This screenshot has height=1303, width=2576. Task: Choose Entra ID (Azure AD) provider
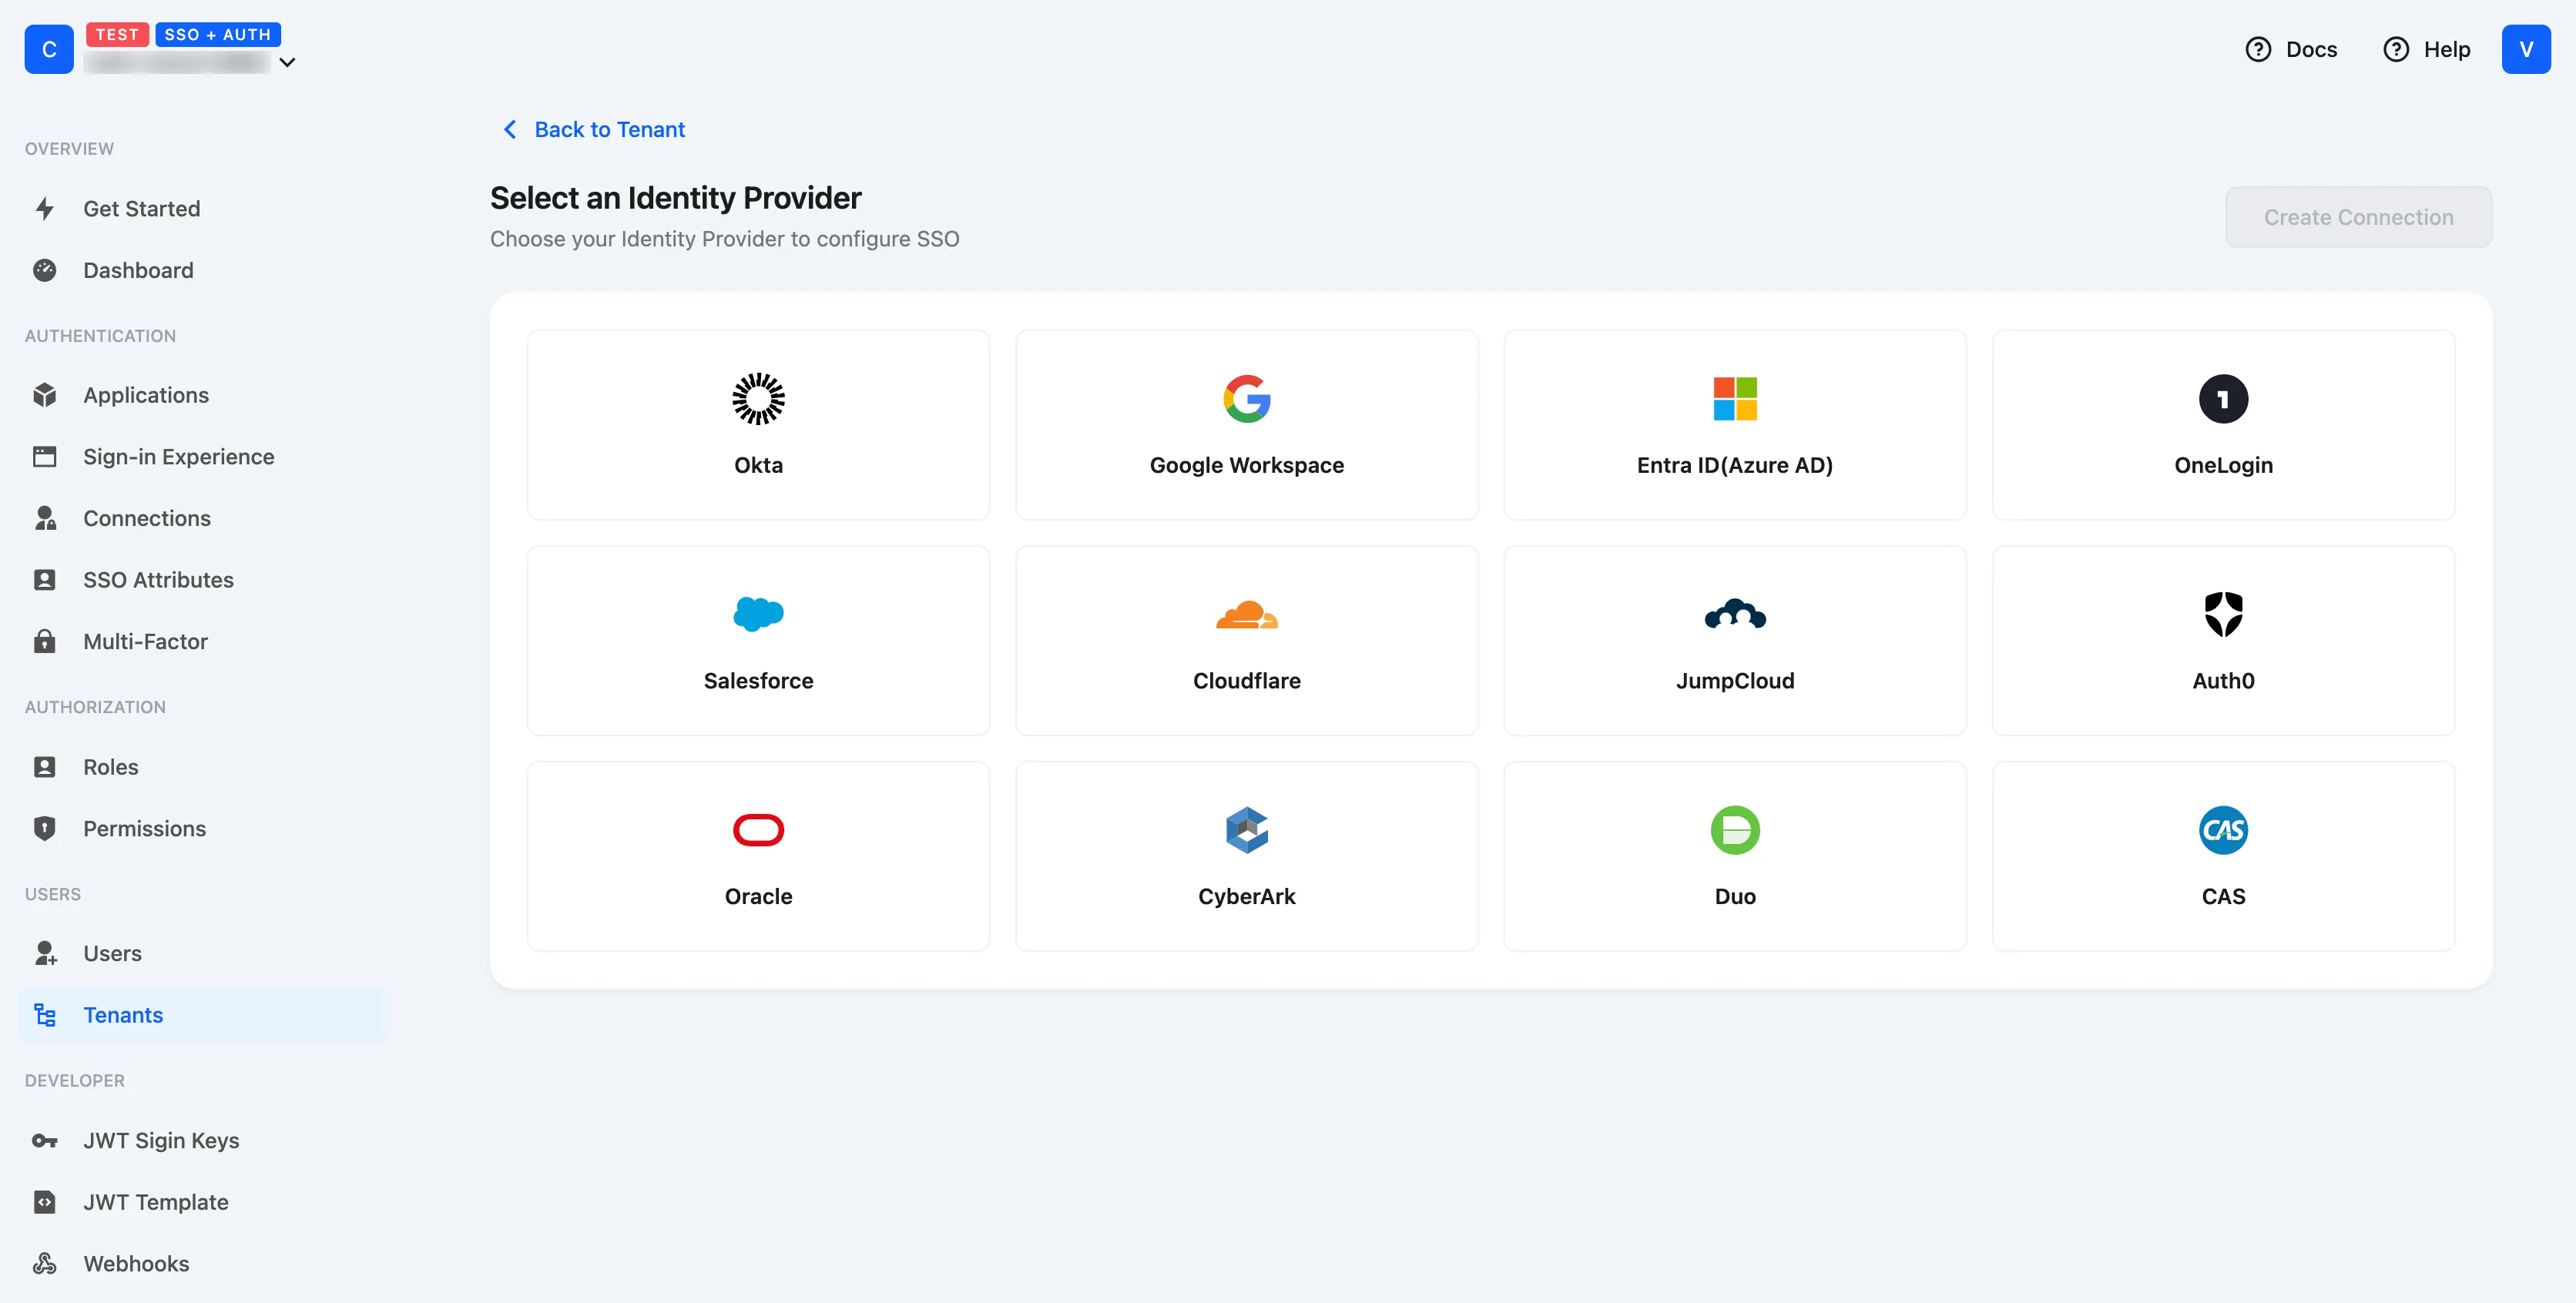click(x=1734, y=425)
